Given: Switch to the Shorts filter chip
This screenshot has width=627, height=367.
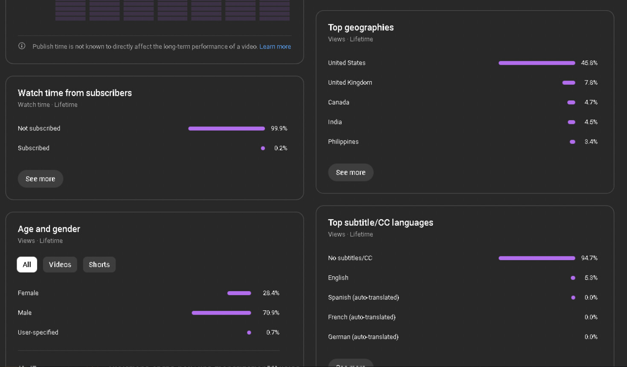Looking at the screenshot, I should 99,264.
